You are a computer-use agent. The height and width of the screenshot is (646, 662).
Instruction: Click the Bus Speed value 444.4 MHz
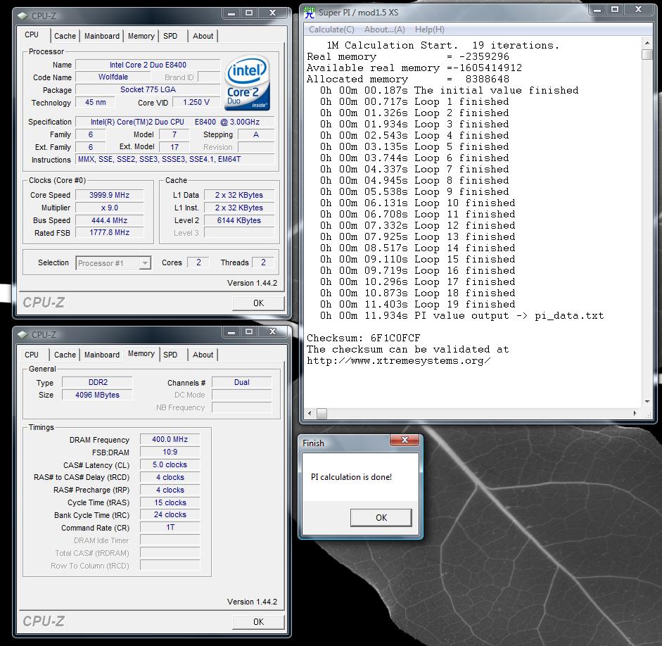tap(109, 220)
